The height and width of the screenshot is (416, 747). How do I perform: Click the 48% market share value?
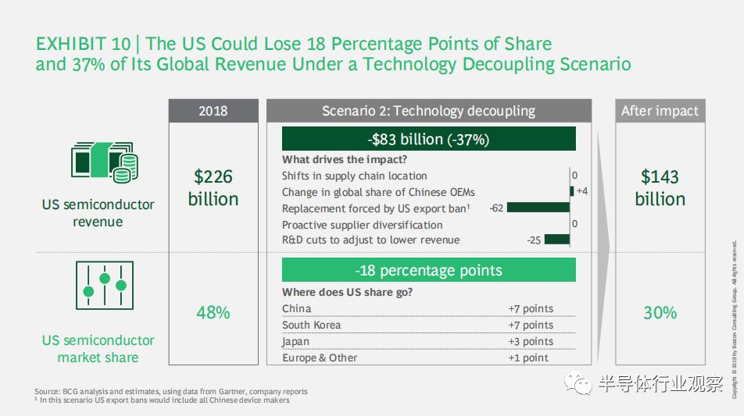213,313
